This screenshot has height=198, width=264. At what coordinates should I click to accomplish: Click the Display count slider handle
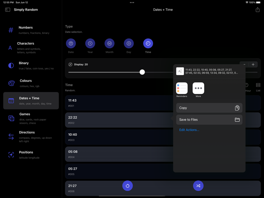[x=142, y=72]
